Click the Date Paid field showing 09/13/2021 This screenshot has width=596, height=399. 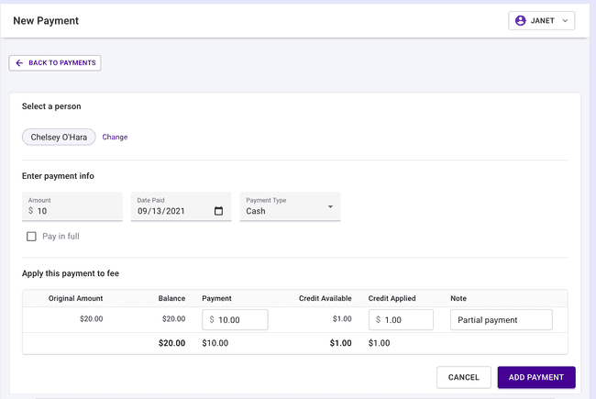(x=171, y=211)
